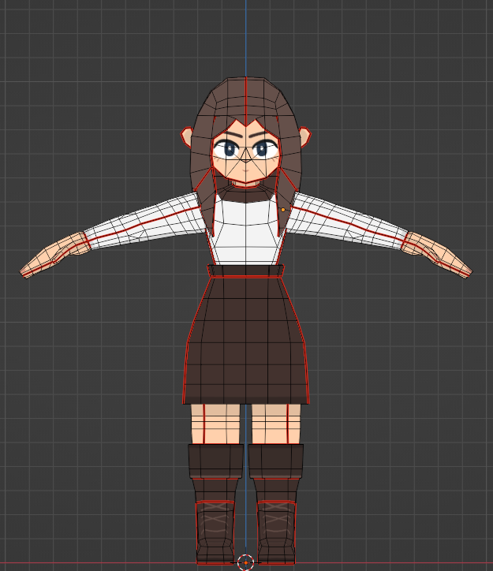
Task: Click the ear on the image's right side
Action: tap(305, 136)
